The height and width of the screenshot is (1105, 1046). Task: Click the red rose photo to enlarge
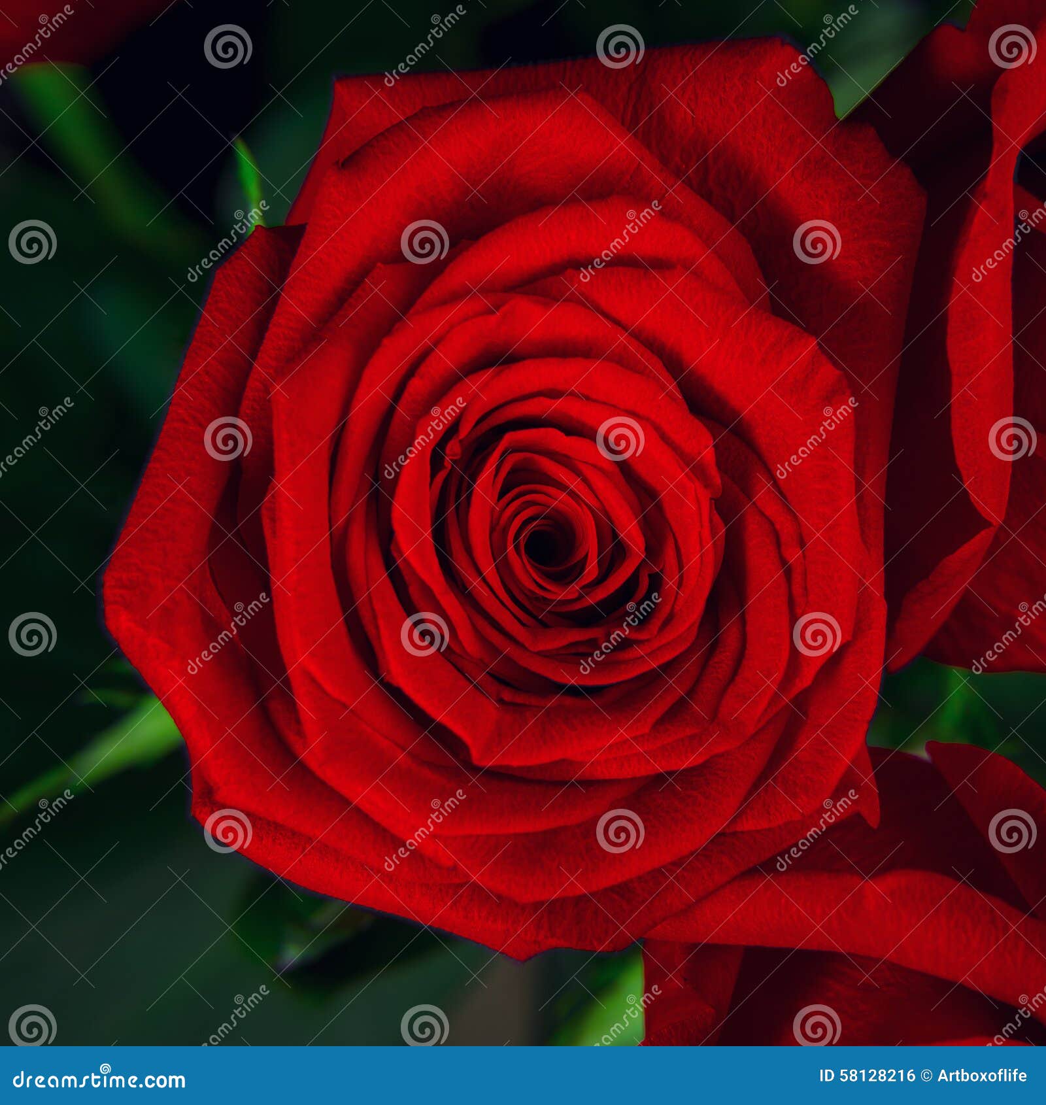523,523
